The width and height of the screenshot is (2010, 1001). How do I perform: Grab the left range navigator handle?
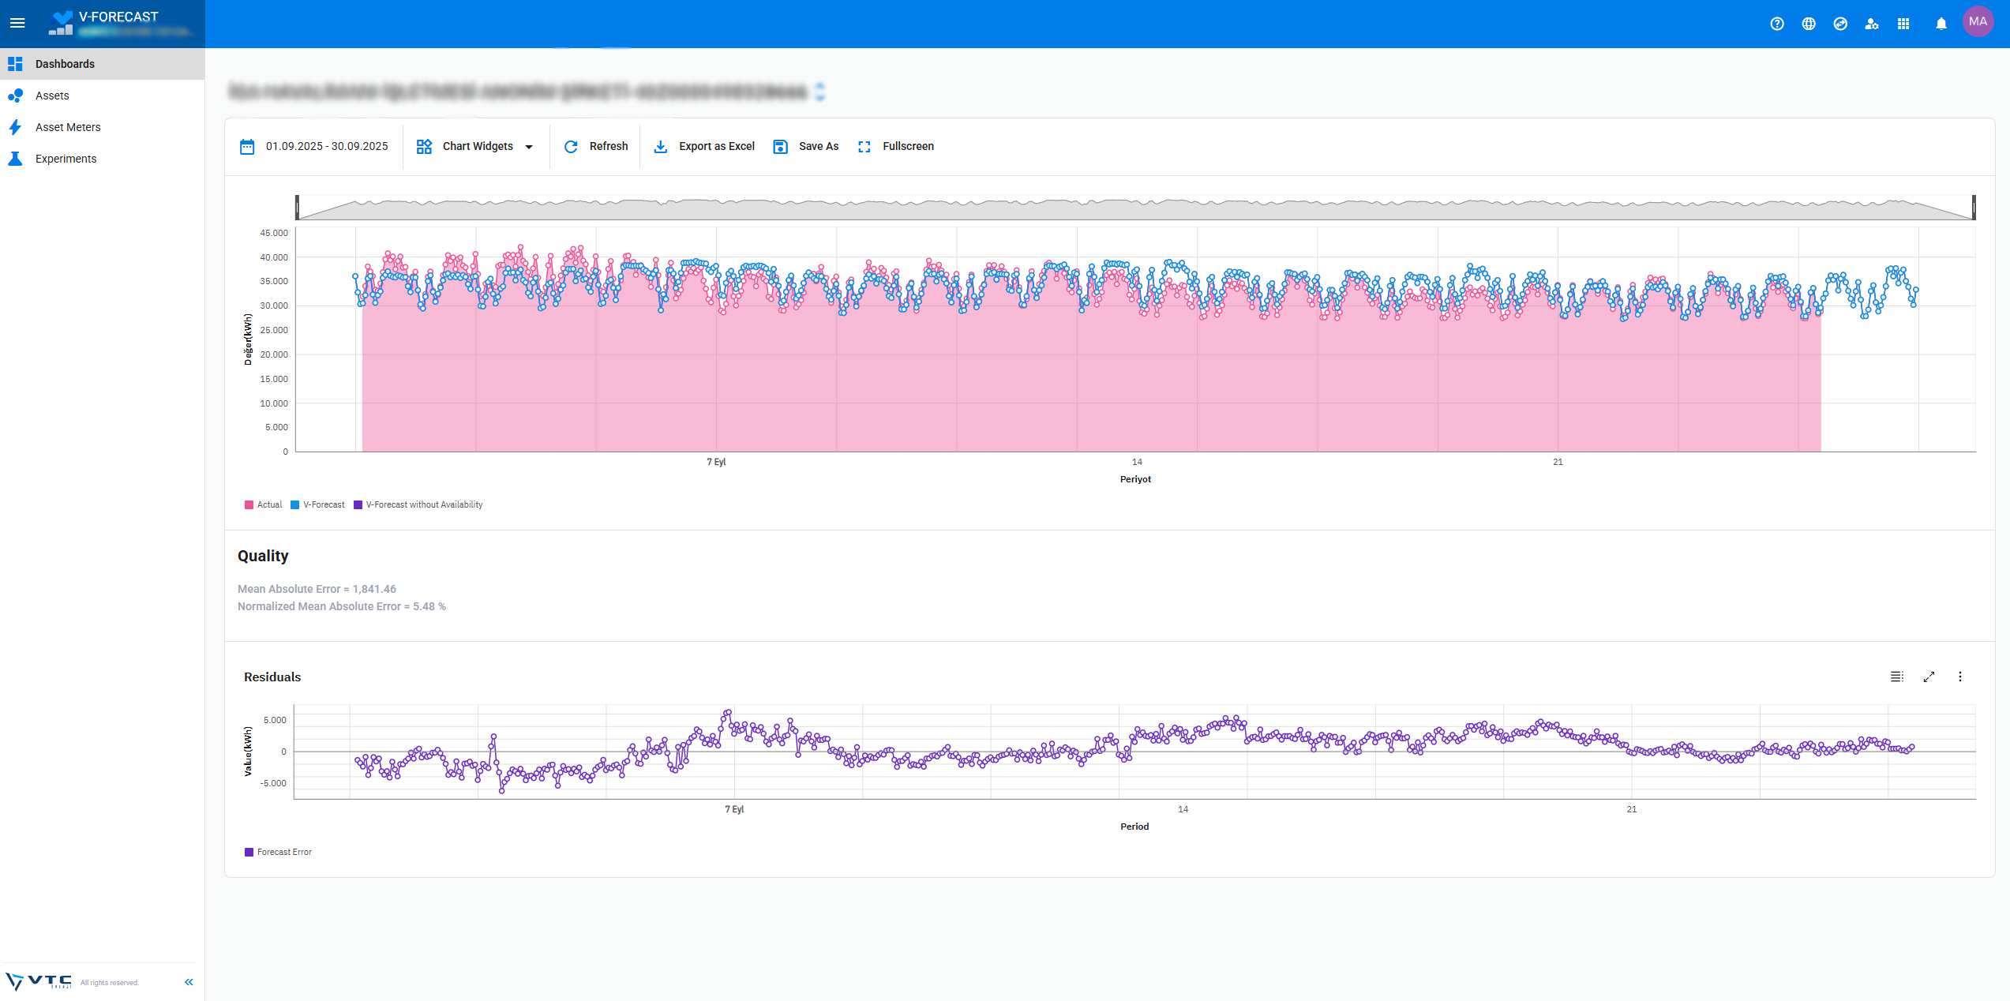pos(297,208)
